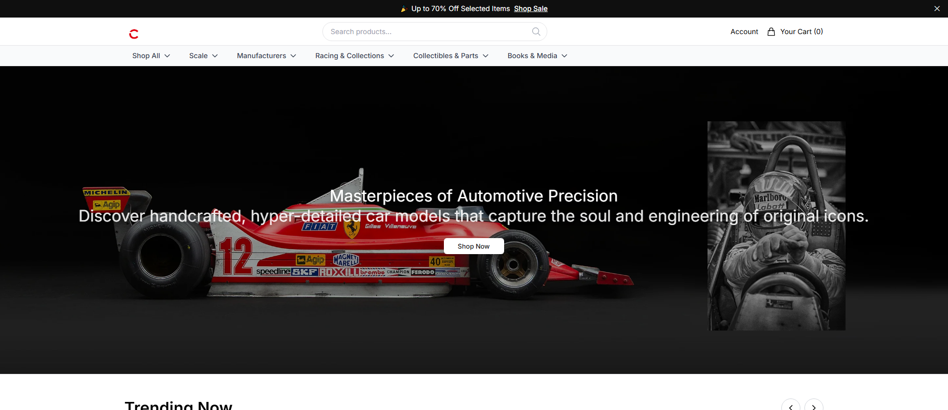Open the Racing & Collections menu
The height and width of the screenshot is (410, 948).
pyautogui.click(x=354, y=56)
